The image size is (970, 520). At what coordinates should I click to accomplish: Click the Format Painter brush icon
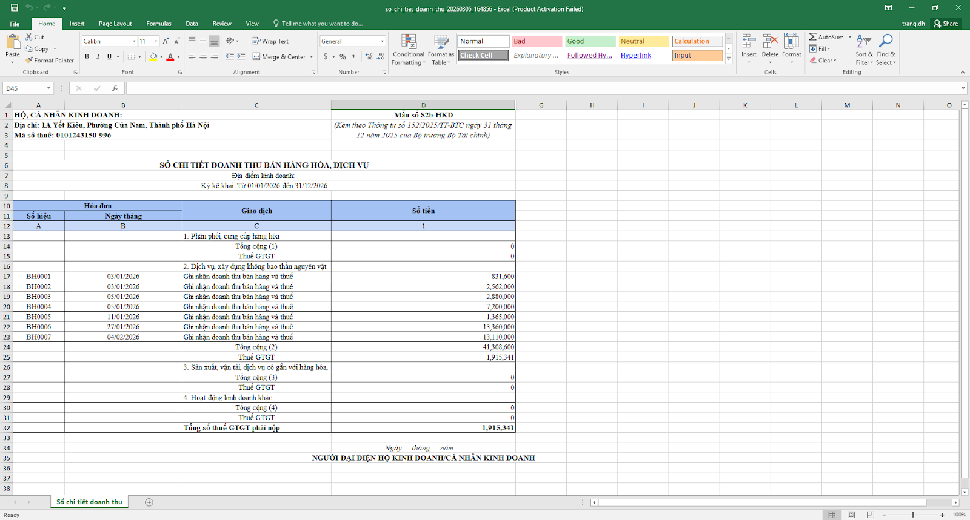click(x=29, y=61)
